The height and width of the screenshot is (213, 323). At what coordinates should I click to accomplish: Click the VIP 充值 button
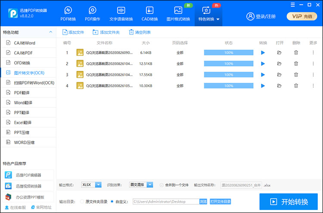tap(302, 16)
